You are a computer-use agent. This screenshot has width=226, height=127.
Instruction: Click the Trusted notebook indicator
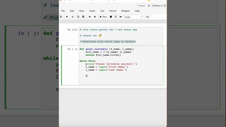141,6
